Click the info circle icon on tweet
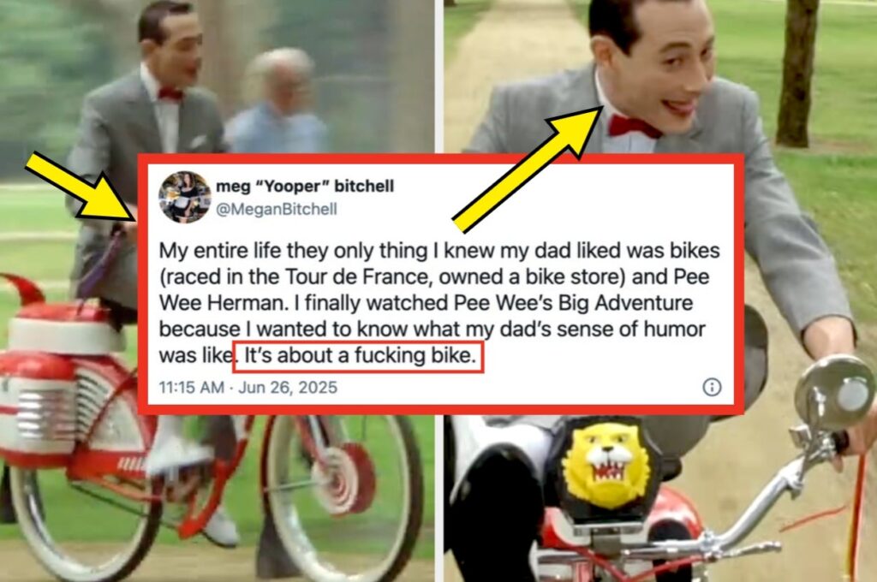Viewport: 877px width, 582px height. coord(712,387)
